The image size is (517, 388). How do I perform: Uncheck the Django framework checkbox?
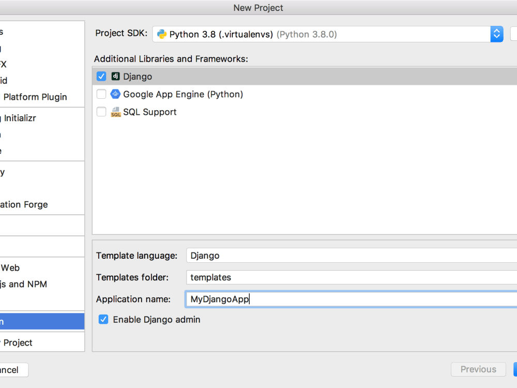[x=101, y=76]
